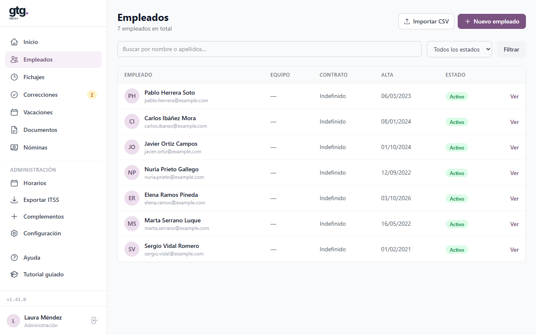
Task: Create a new employee with Nuevo empleado
Action: coord(492,21)
